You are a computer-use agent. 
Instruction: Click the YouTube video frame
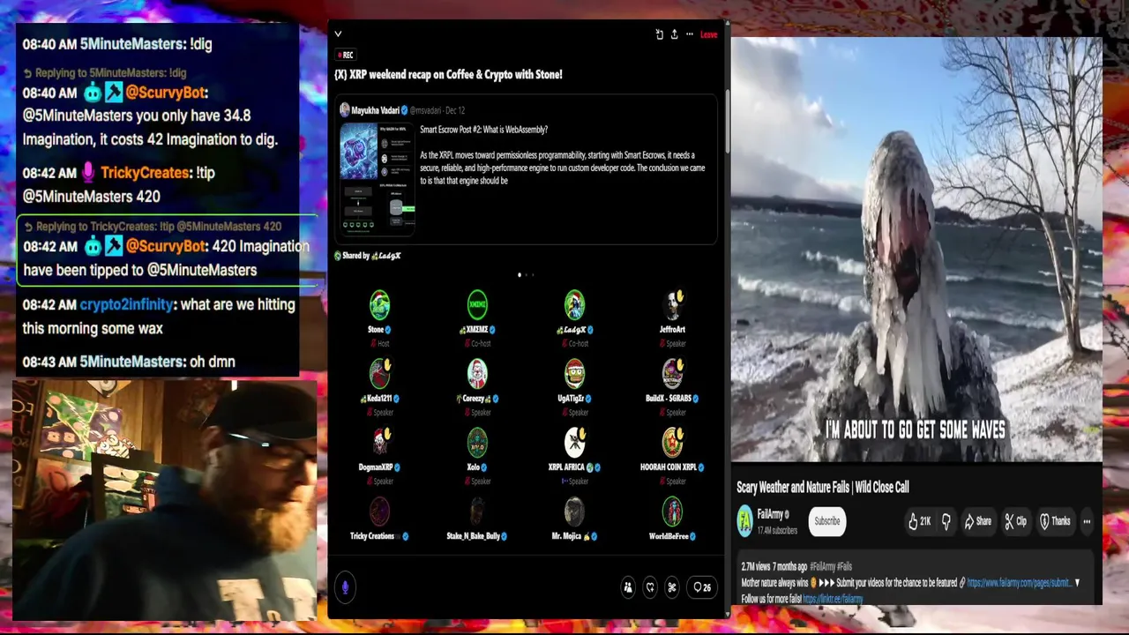tap(916, 250)
